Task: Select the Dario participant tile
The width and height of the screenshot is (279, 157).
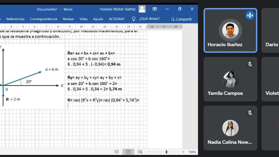Action: 270,31
